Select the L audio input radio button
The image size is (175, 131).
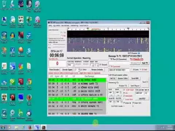coord(63,32)
